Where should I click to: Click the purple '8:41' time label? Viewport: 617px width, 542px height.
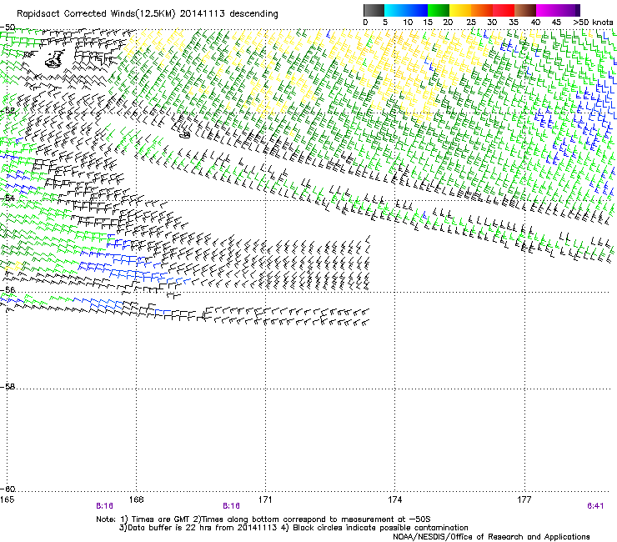point(595,506)
